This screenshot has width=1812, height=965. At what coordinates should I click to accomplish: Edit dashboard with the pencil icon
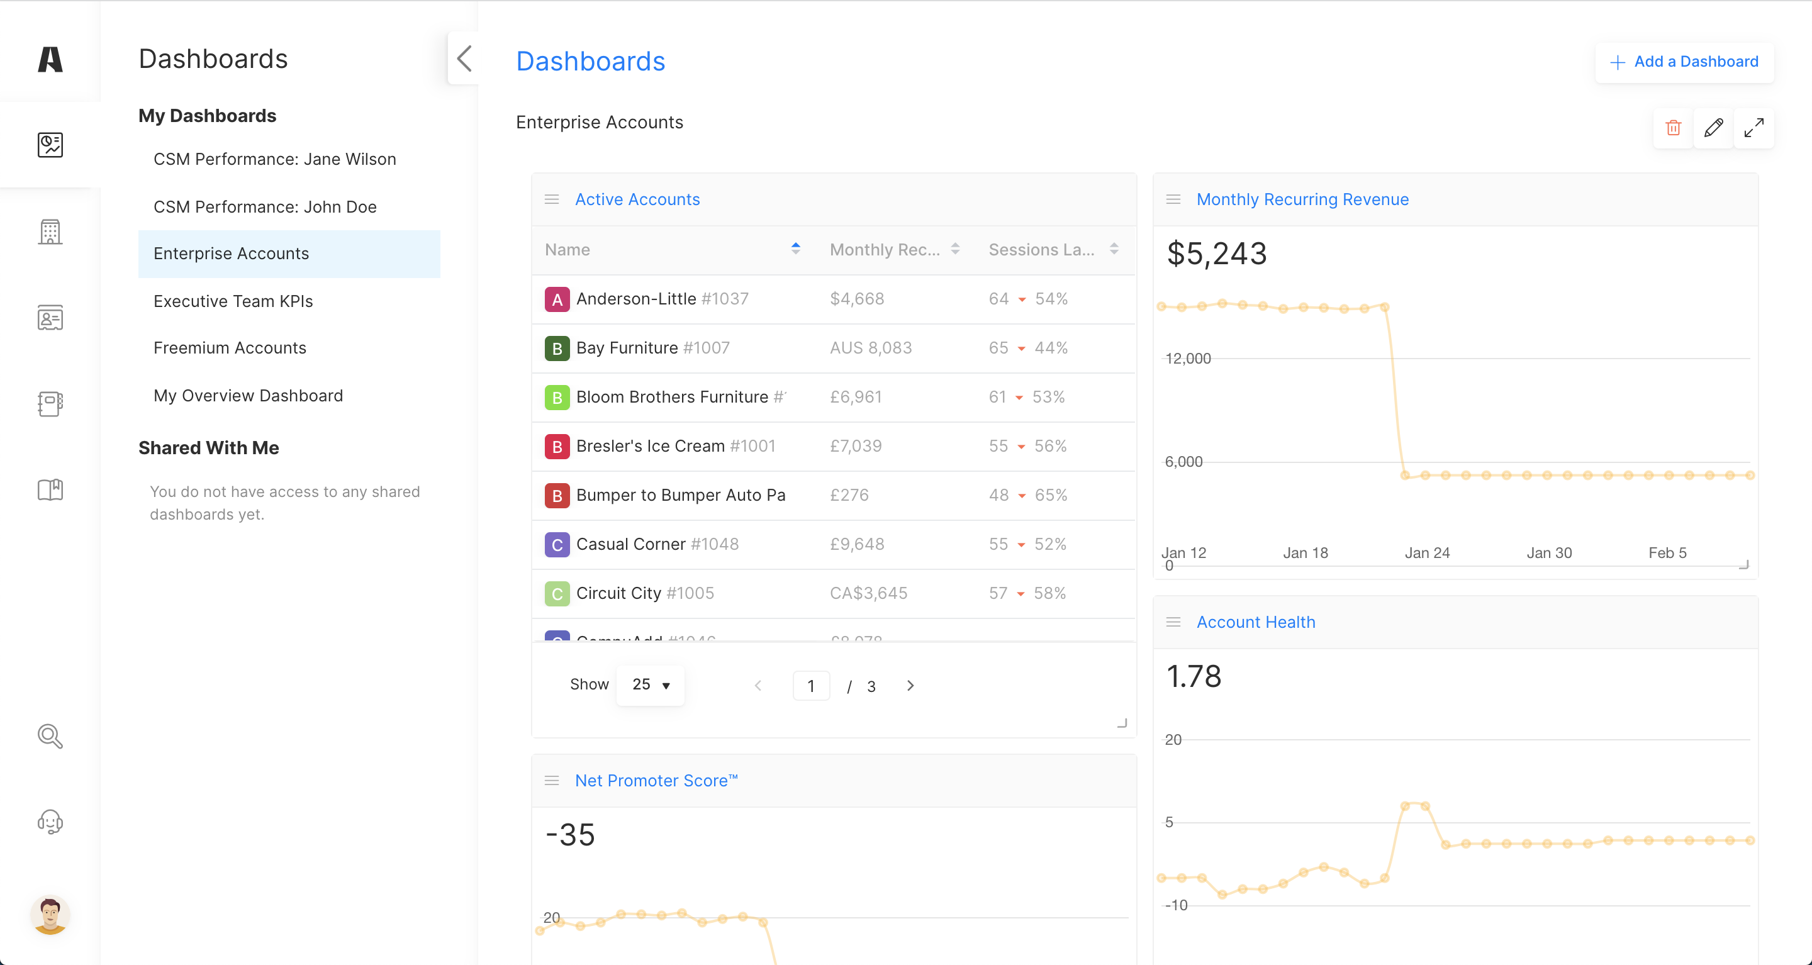pyautogui.click(x=1713, y=128)
